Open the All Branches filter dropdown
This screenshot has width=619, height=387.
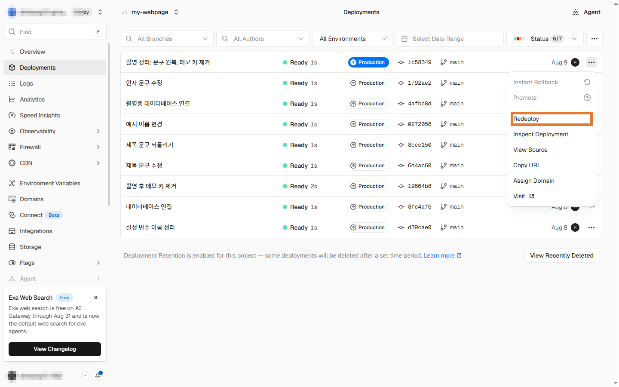pos(167,39)
